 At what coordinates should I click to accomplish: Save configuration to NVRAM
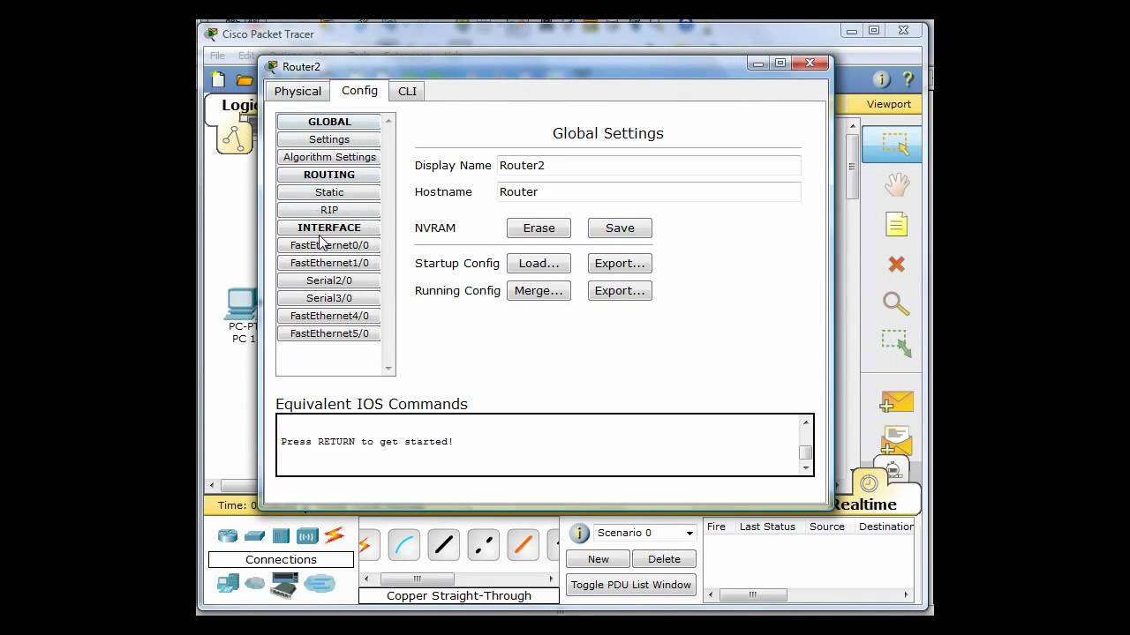pos(620,228)
